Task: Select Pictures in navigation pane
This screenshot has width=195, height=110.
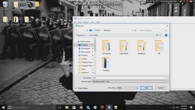Action: (x=84, y=55)
